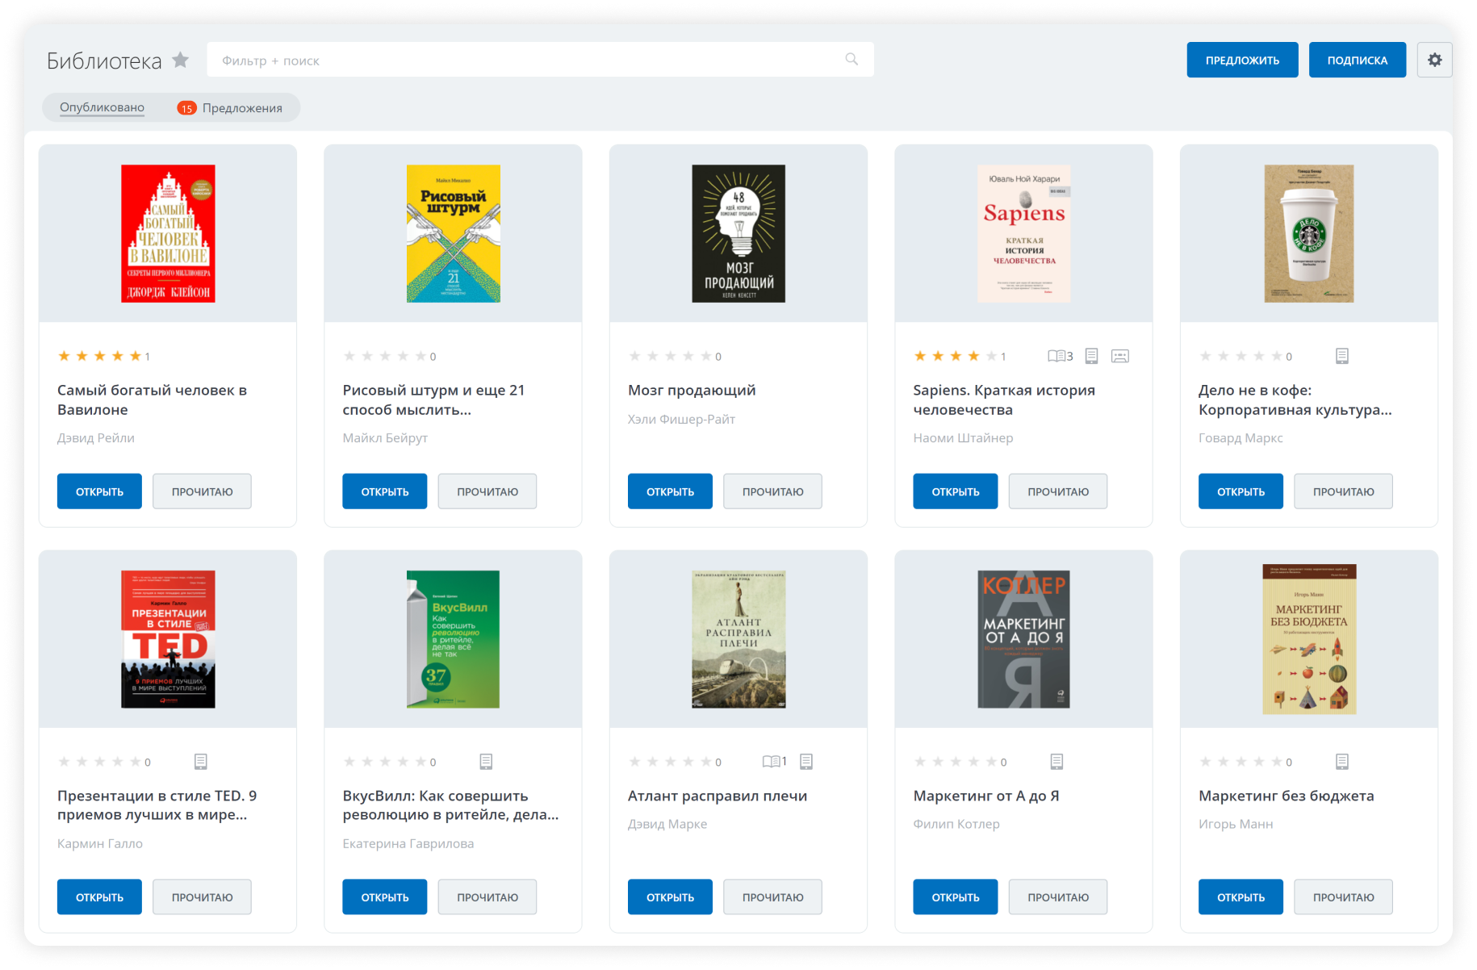The image size is (1477, 970).
Task: Click the Самый богатый человек в Вавилоне cover
Action: pyautogui.click(x=168, y=234)
